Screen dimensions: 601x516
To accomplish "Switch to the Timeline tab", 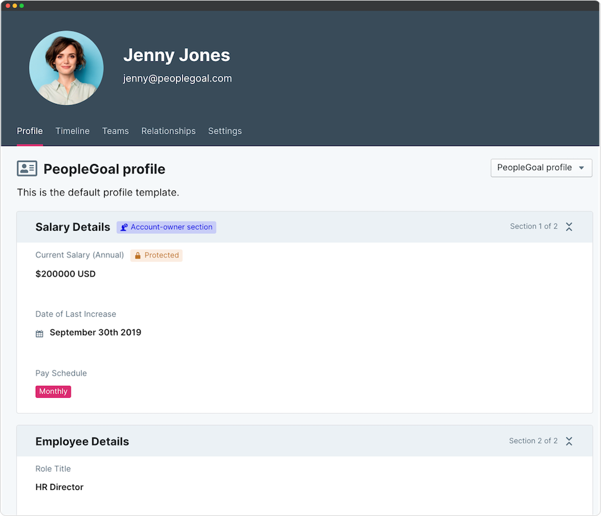I will coord(72,131).
